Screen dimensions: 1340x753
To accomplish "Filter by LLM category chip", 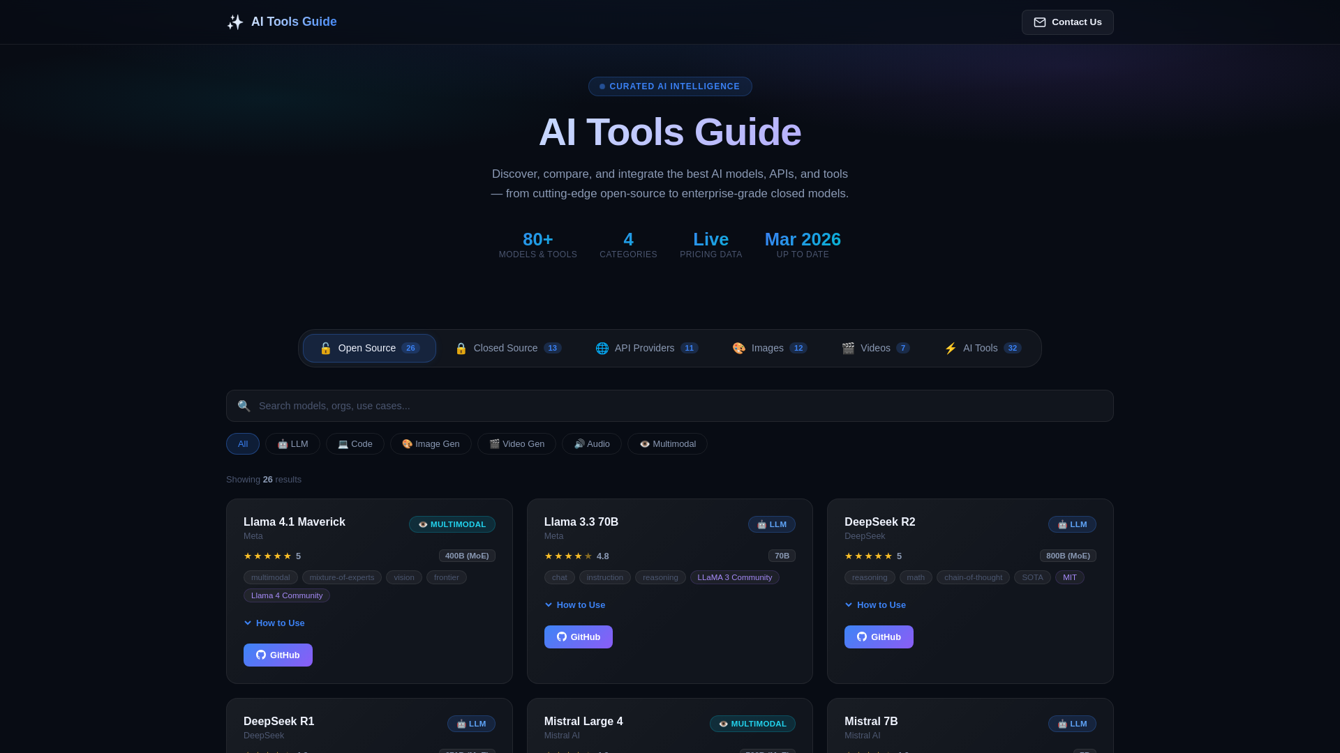I will [292, 444].
